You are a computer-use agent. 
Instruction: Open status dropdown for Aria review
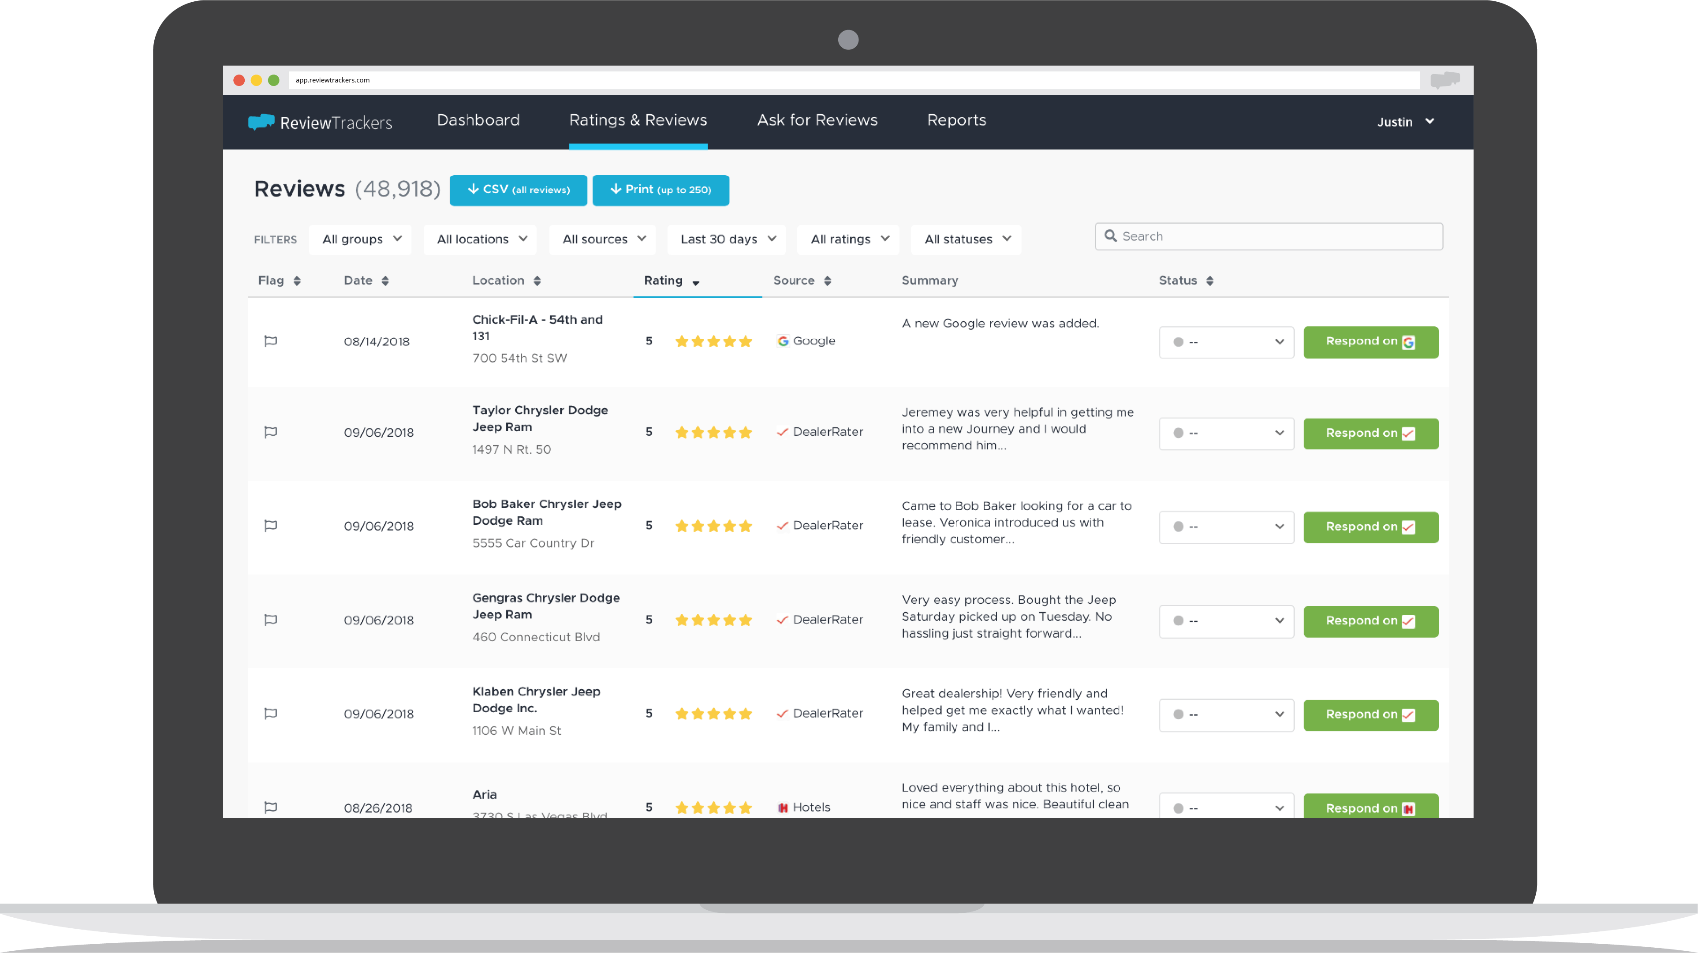point(1226,806)
